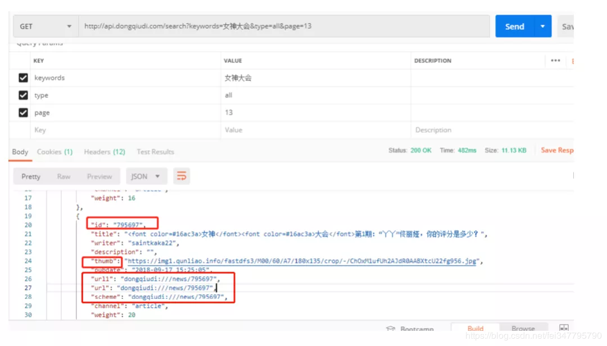
Task: Click the "weight": 20 line
Action: click(x=113, y=315)
